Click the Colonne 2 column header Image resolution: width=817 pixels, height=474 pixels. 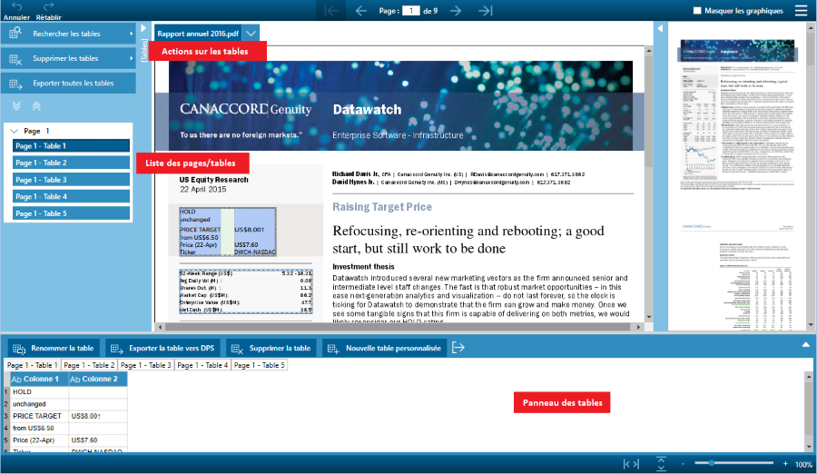click(x=98, y=379)
